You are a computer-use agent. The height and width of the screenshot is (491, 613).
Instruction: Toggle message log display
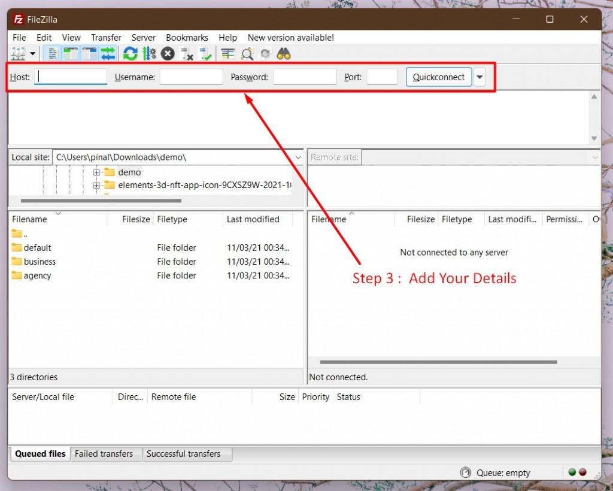(52, 53)
